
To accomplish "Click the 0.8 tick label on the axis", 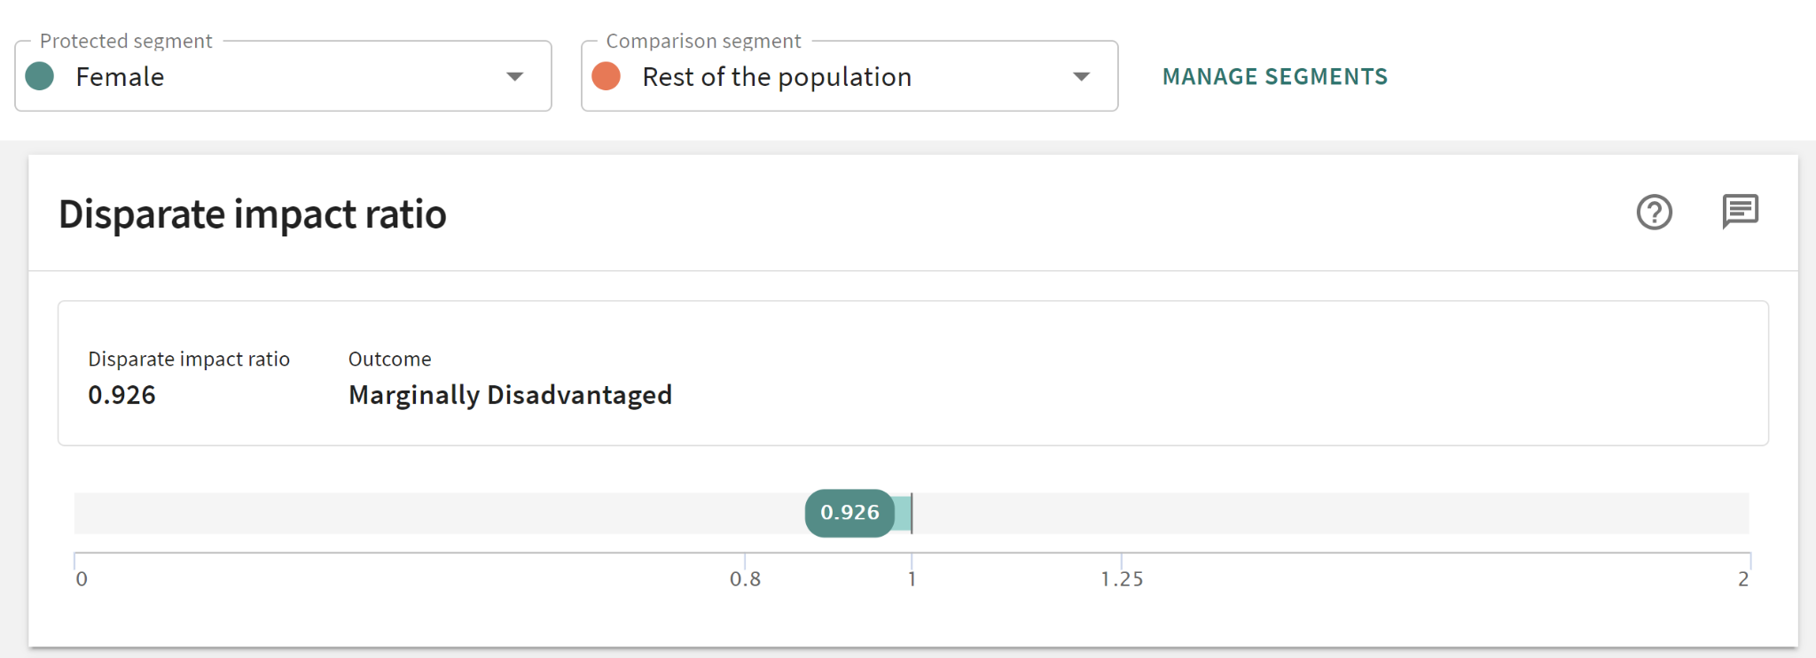I will pos(745,579).
